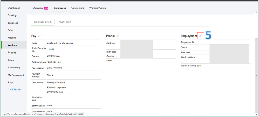Open the Workers' Comp tab
259x117 pixels.
click(x=98, y=8)
